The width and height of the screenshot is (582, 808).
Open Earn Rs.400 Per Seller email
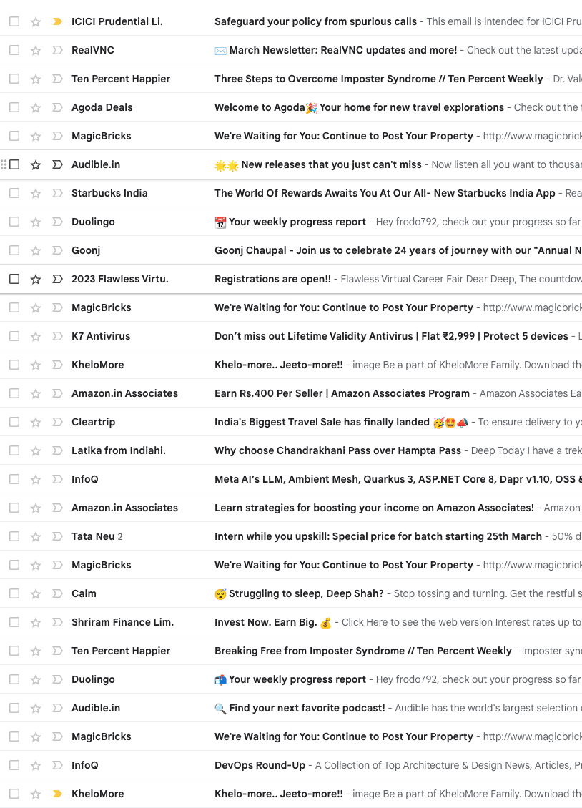(342, 393)
